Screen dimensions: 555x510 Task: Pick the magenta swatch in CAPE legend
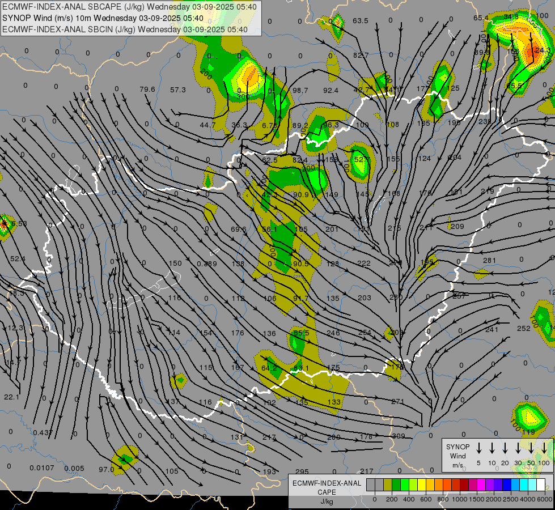tap(481, 485)
